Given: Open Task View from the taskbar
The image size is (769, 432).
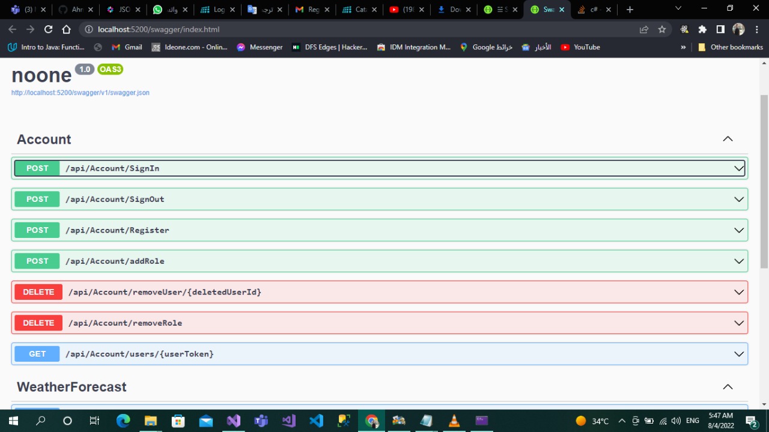Looking at the screenshot, I should point(94,420).
